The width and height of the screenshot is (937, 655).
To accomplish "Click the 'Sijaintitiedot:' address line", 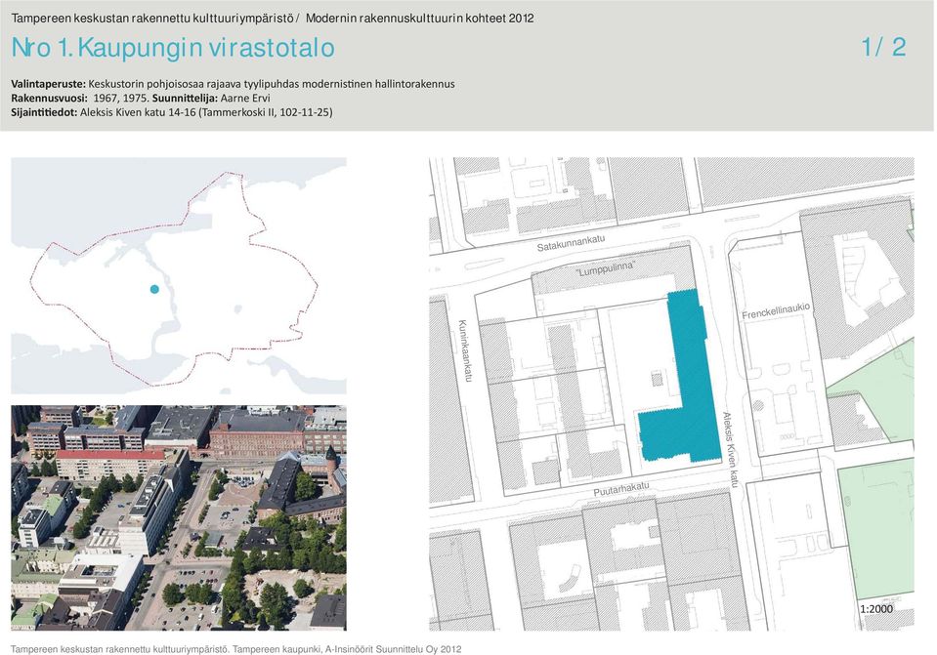I will click(x=172, y=112).
